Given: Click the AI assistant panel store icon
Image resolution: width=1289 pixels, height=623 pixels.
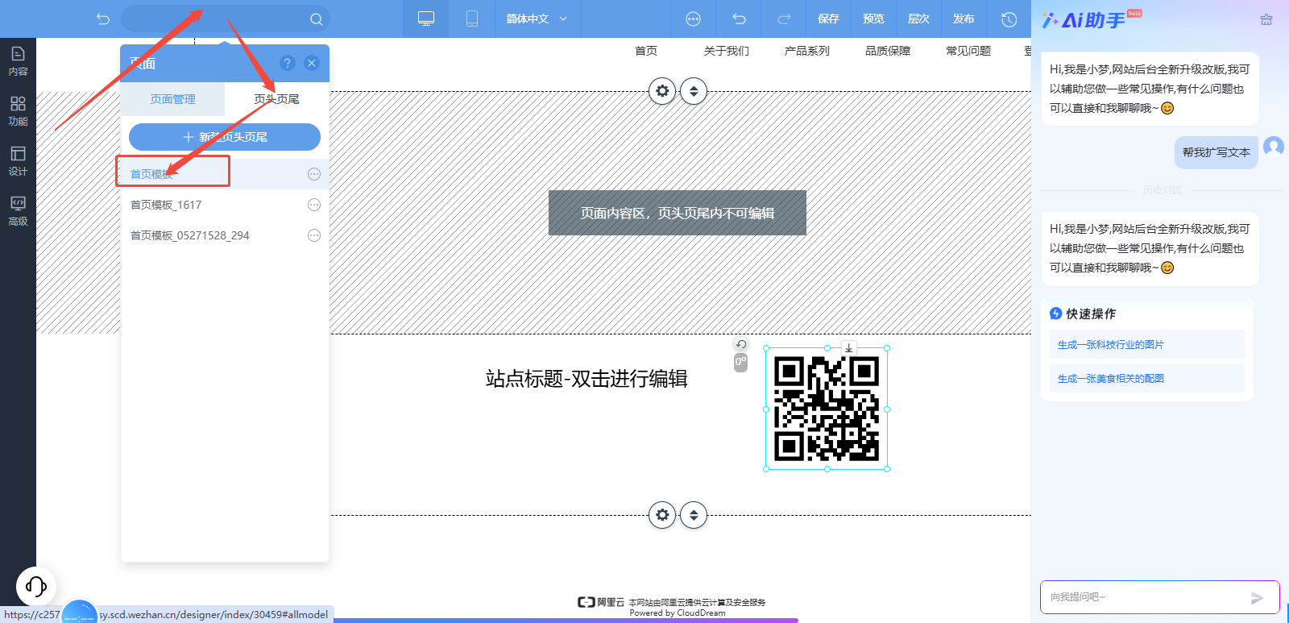Looking at the screenshot, I should (x=1266, y=19).
